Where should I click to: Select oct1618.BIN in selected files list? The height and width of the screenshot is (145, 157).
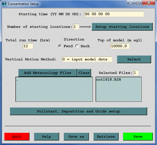pos(108,80)
